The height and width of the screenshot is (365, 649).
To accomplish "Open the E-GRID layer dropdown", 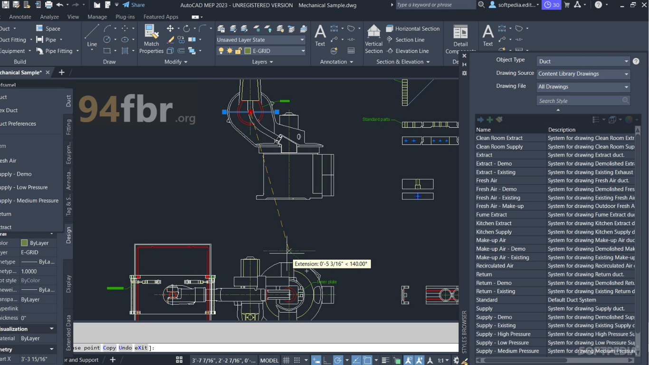I will [303, 51].
